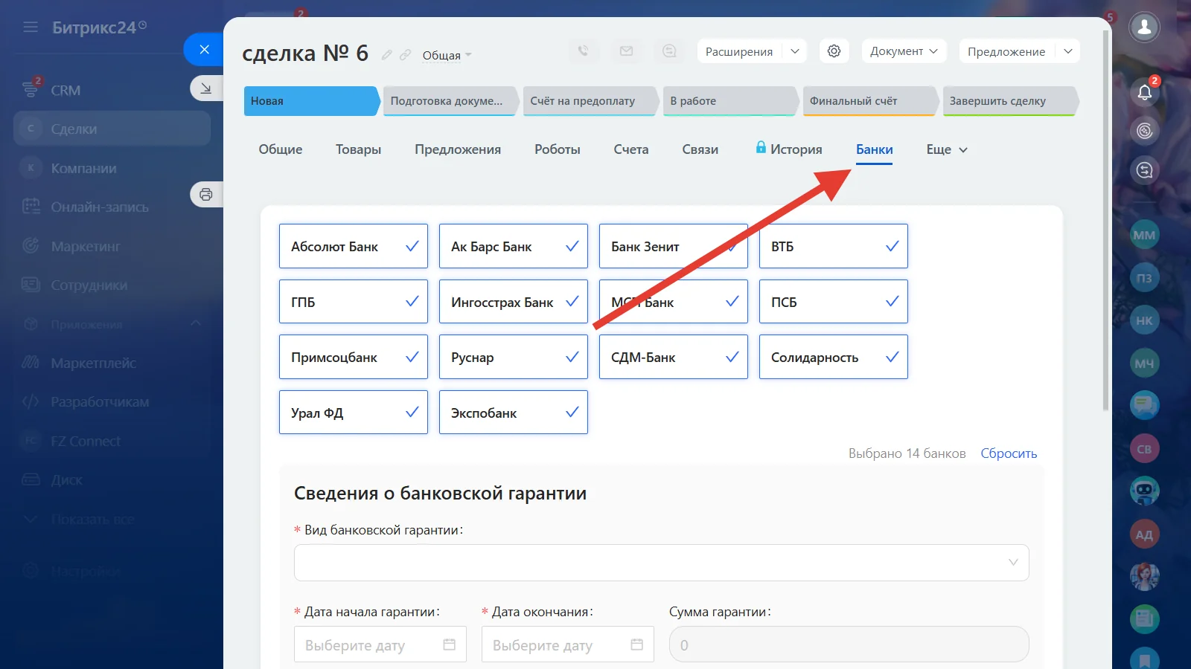Viewport: 1191px width, 669px height.
Task: Click the Расширения button
Action: pyautogui.click(x=739, y=51)
